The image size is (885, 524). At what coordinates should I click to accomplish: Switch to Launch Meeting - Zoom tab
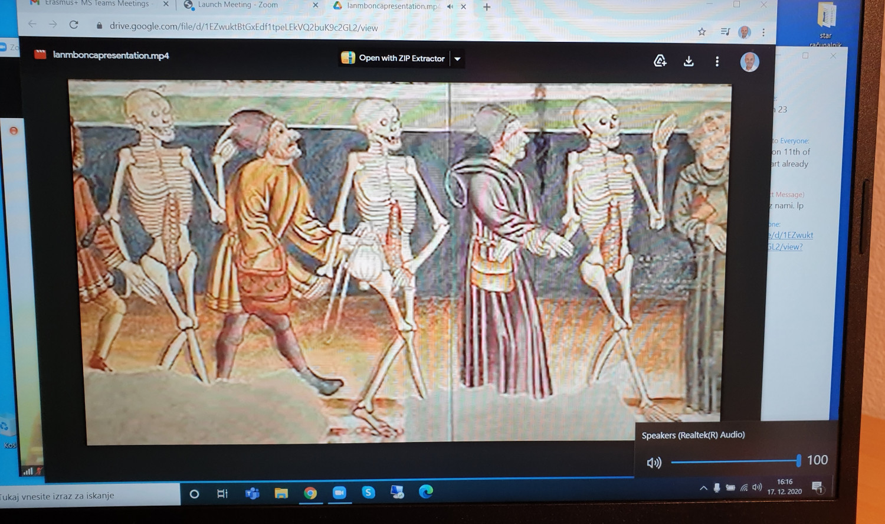coord(238,5)
